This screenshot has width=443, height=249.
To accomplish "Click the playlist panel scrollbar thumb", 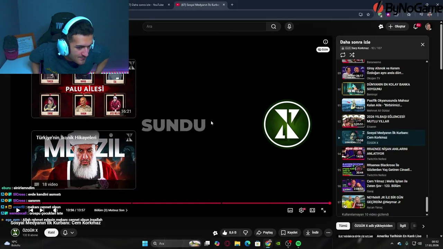I will pyautogui.click(x=427, y=204).
